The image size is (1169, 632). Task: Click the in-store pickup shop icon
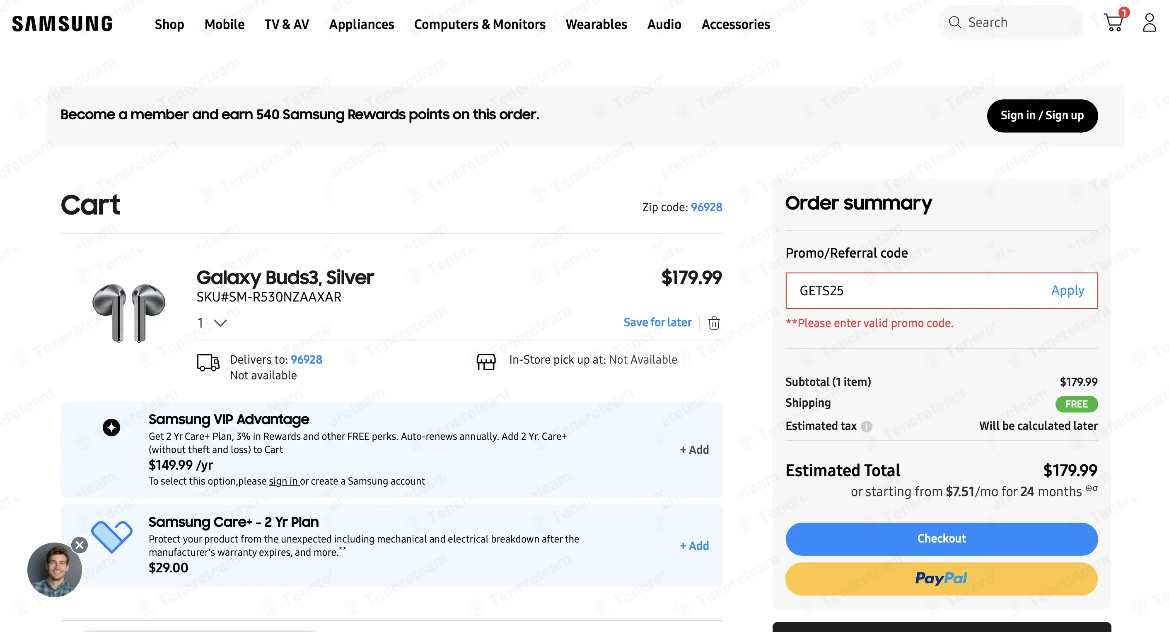[x=486, y=362]
